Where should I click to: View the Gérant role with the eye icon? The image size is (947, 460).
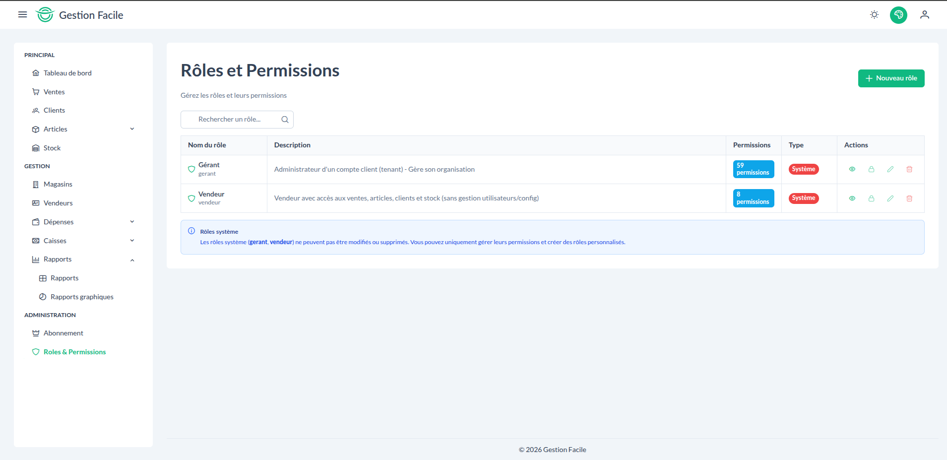[852, 169]
